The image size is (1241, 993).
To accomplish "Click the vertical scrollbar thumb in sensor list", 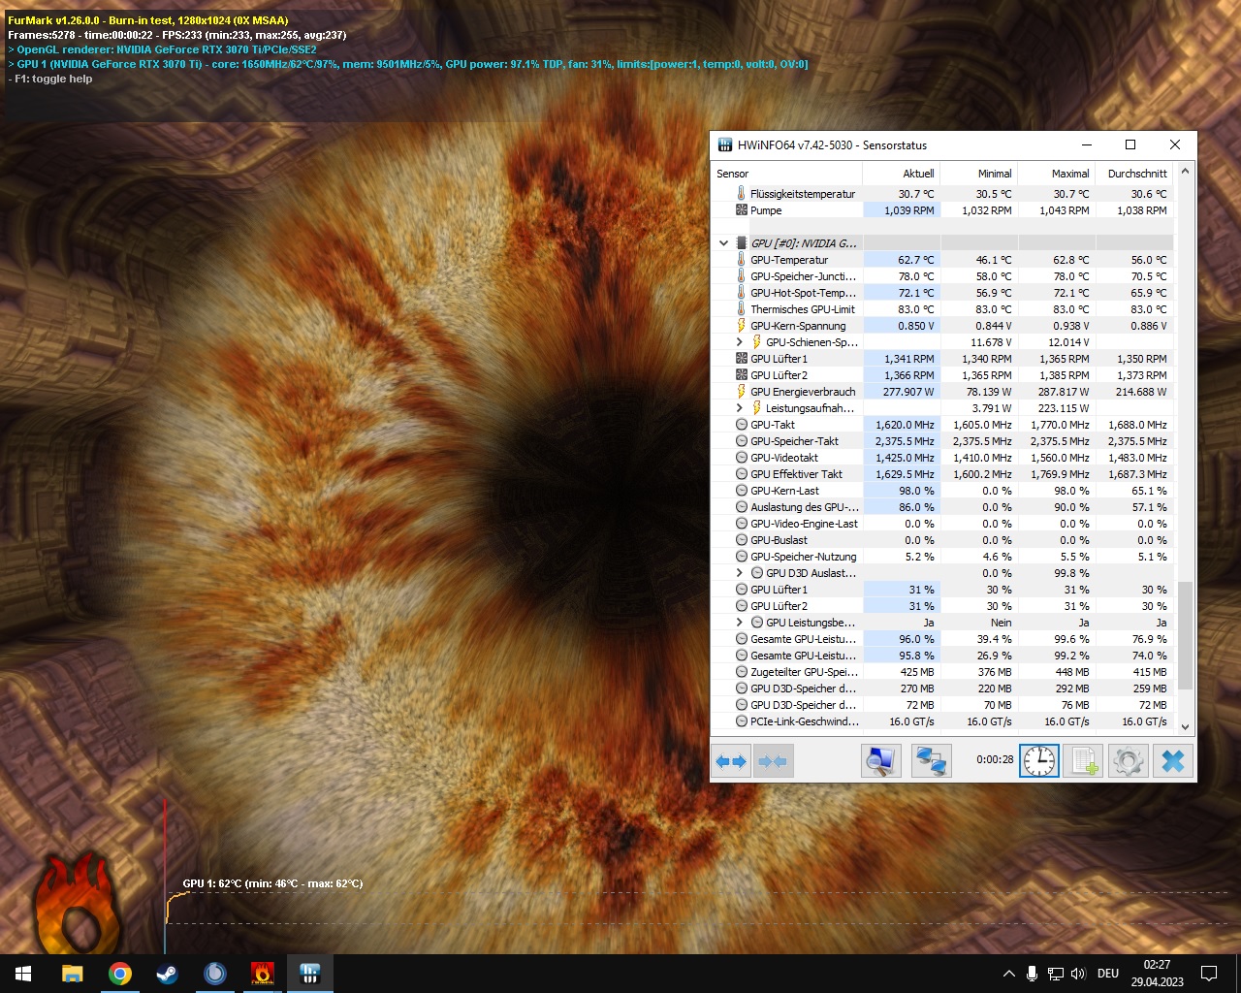I will (1185, 635).
